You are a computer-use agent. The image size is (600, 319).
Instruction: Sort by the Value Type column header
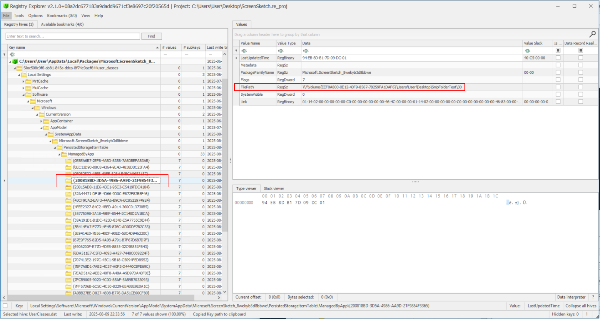click(288, 43)
